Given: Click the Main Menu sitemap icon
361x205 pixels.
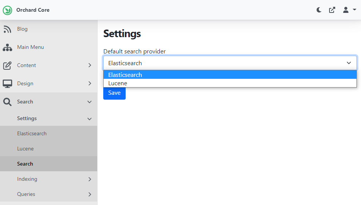Looking at the screenshot, I should [7, 47].
